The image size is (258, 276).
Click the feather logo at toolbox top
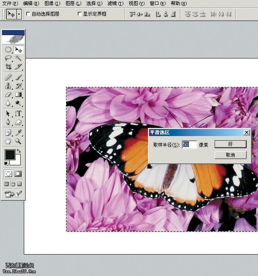(13, 39)
